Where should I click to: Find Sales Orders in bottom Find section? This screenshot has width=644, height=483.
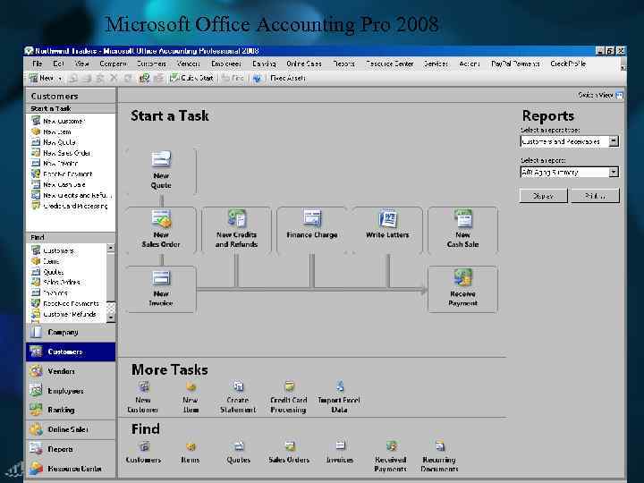289,452
